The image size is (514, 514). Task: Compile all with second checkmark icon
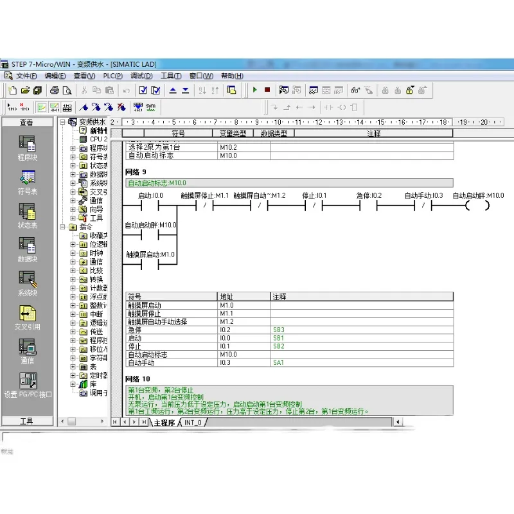click(155, 90)
